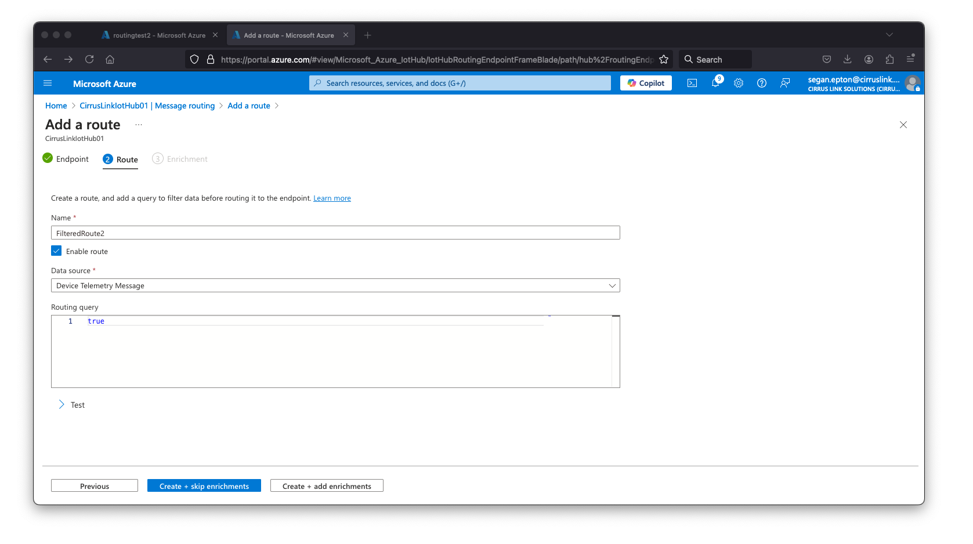
Task: Click the ellipsis next to Add a route
Action: 139,125
